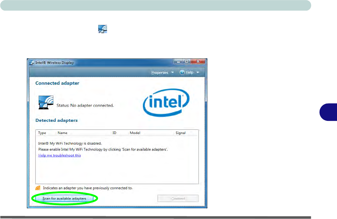Viewport: 337px width, 219px height.
Task: Click the greyed-out Connect button
Action: 178,198
